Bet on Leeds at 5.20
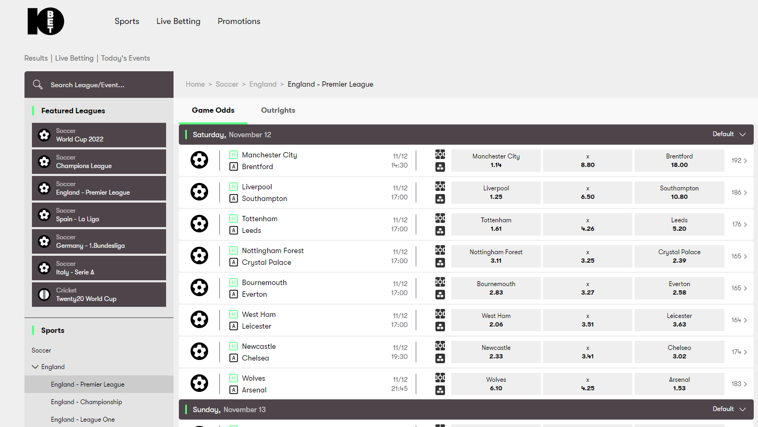 point(679,224)
